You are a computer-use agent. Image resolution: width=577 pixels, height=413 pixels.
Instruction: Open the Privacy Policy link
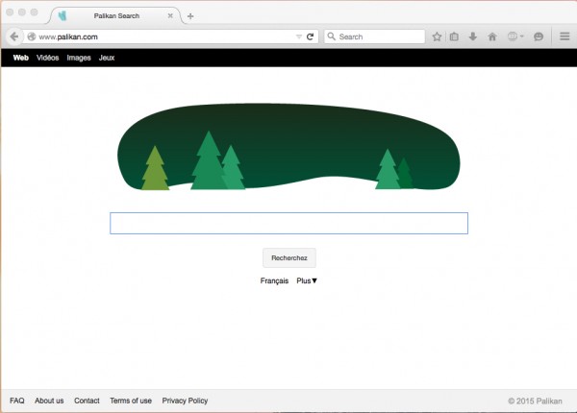(x=185, y=401)
